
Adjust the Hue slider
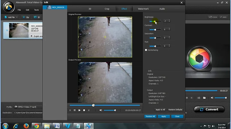click(x=155, y=46)
